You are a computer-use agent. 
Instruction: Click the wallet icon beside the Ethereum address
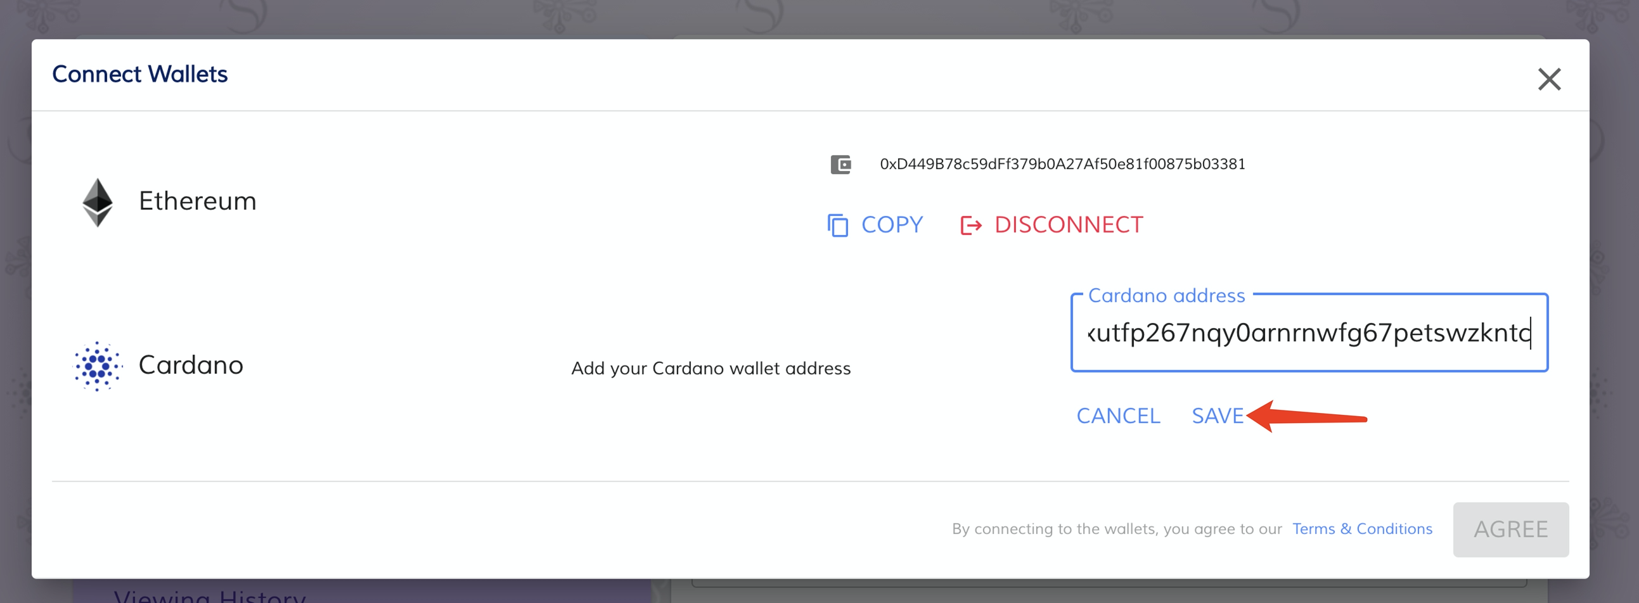coord(840,165)
